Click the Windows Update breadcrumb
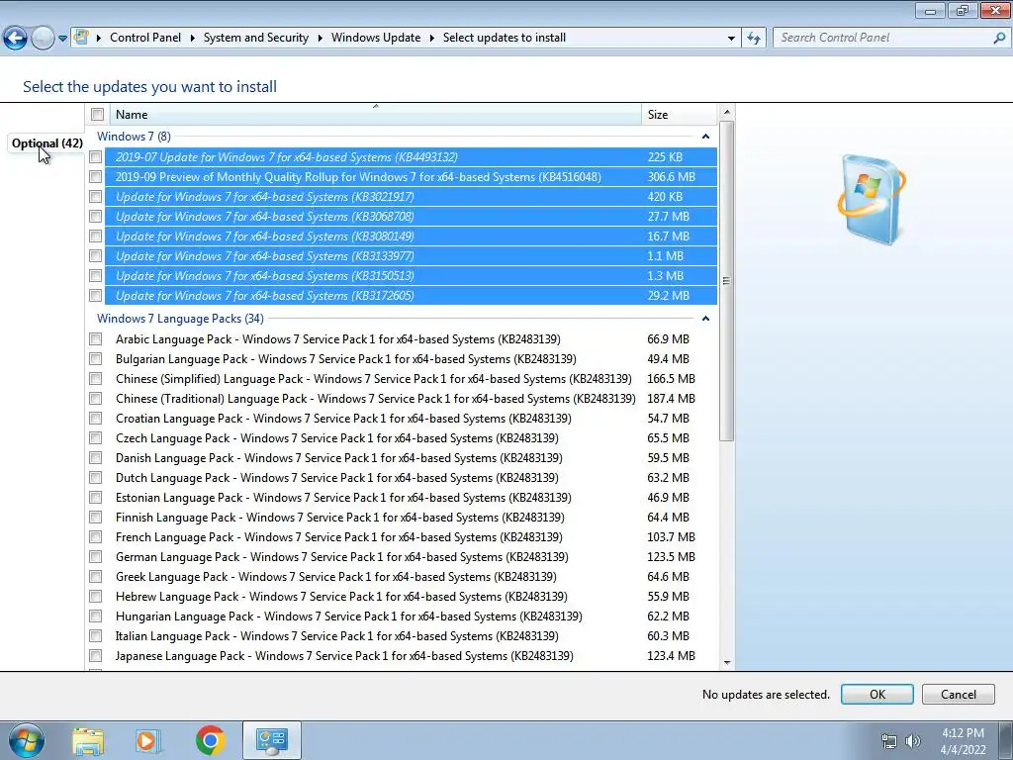Viewport: 1013px width, 760px height. coord(376,38)
